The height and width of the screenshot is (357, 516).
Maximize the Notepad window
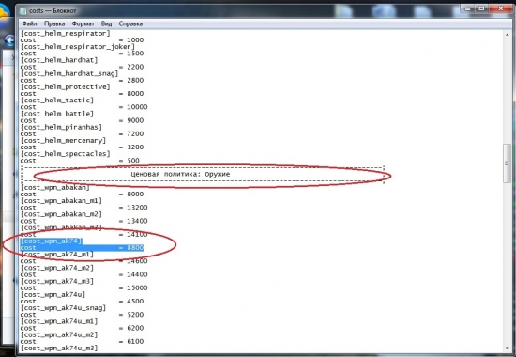[x=481, y=8]
